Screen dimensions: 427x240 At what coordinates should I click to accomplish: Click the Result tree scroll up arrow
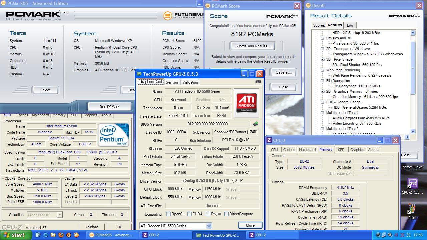click(x=413, y=33)
